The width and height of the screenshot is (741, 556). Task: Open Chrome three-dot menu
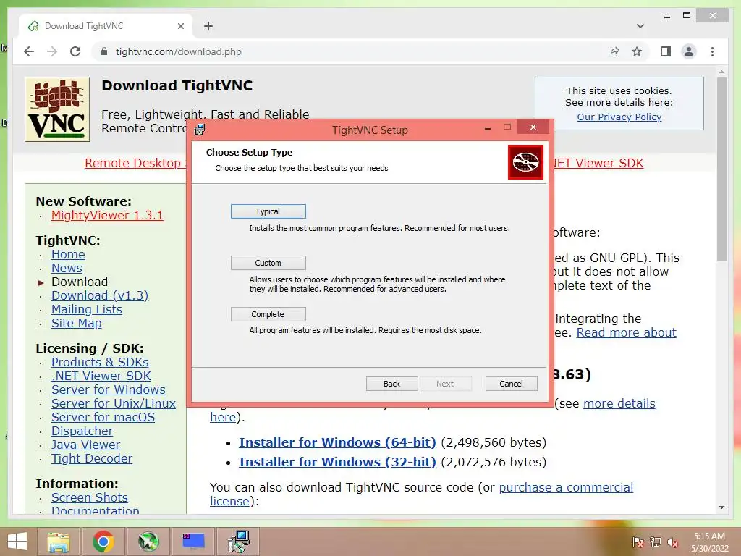(712, 51)
